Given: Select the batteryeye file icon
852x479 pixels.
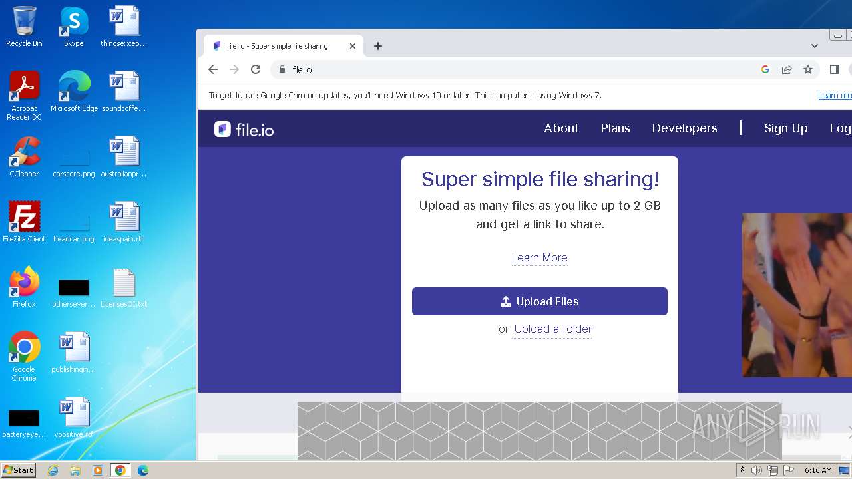Looking at the screenshot, I should pos(24,424).
